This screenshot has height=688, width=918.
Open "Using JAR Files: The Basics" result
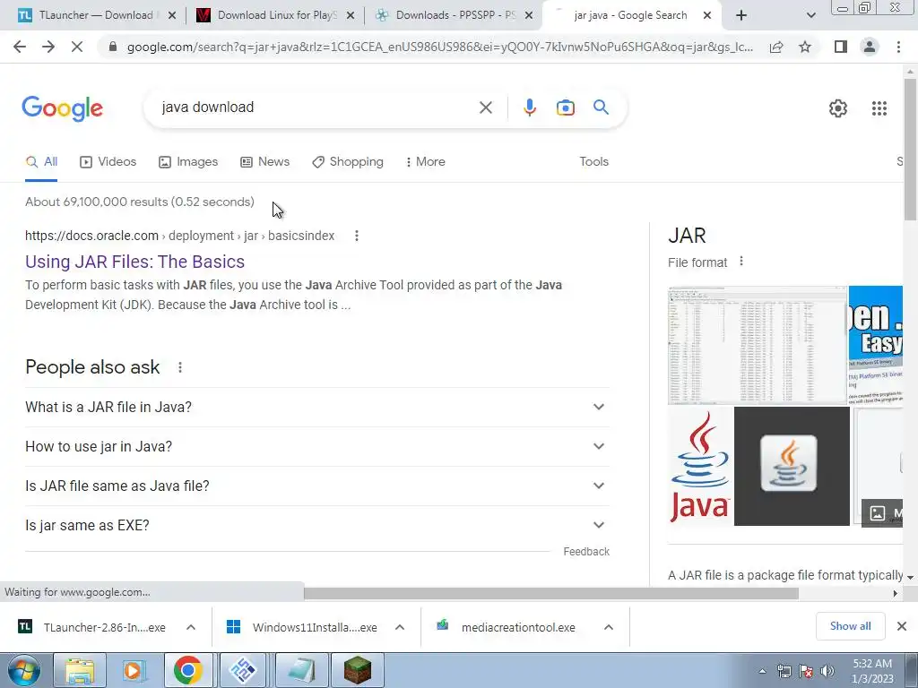pyautogui.click(x=134, y=262)
